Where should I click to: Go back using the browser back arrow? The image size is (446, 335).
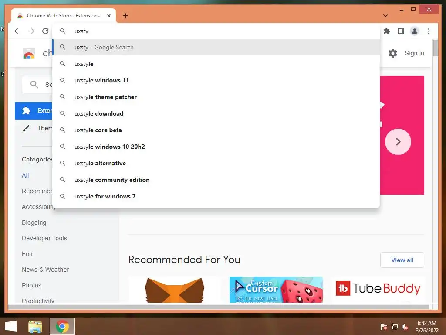[17, 31]
